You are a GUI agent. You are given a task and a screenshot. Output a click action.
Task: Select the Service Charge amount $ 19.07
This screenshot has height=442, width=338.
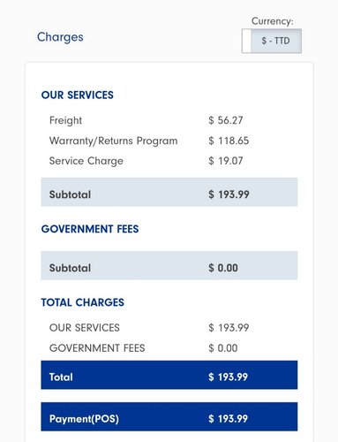pyautogui.click(x=226, y=161)
